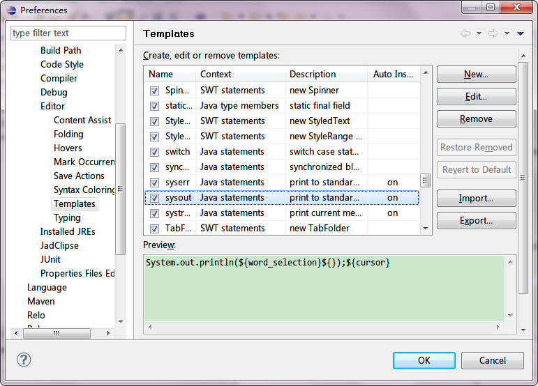Click templates table scroll up arrow

(x=426, y=72)
